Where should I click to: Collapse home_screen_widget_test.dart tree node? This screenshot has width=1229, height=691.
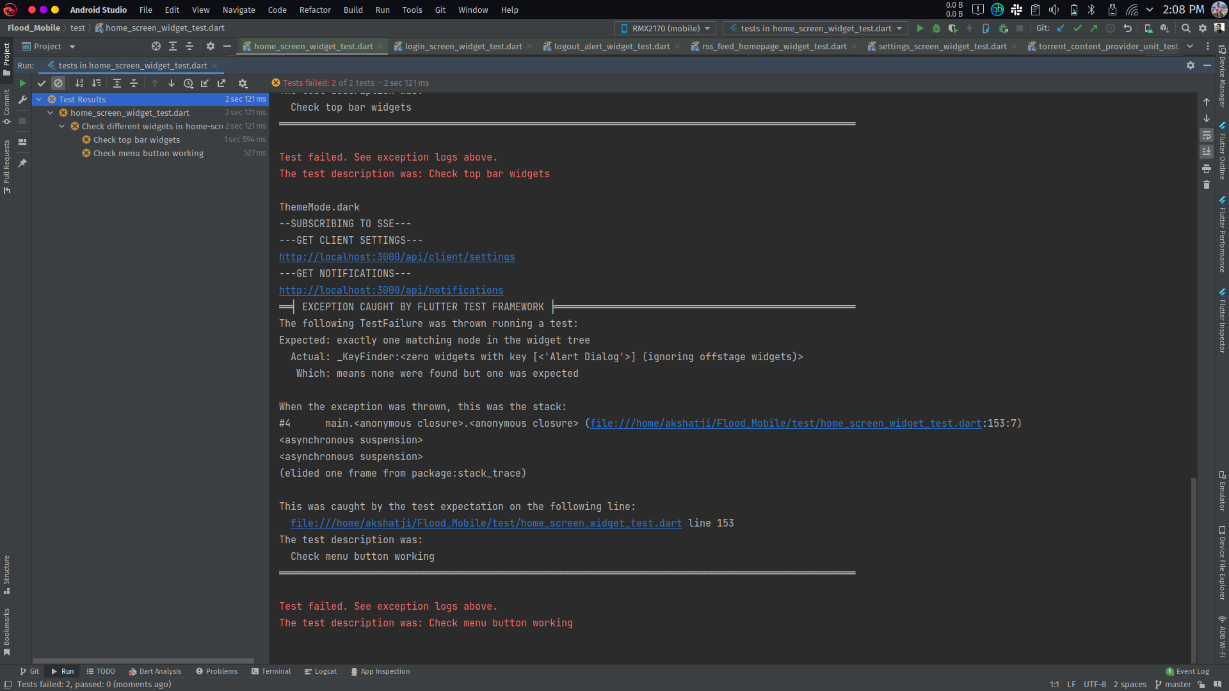point(51,113)
